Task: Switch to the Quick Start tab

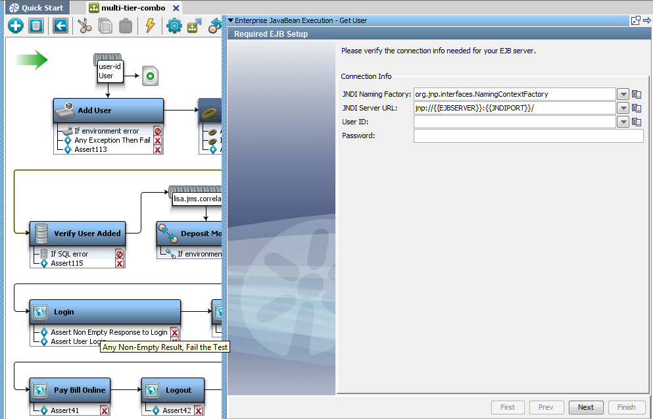Action: tap(37, 8)
